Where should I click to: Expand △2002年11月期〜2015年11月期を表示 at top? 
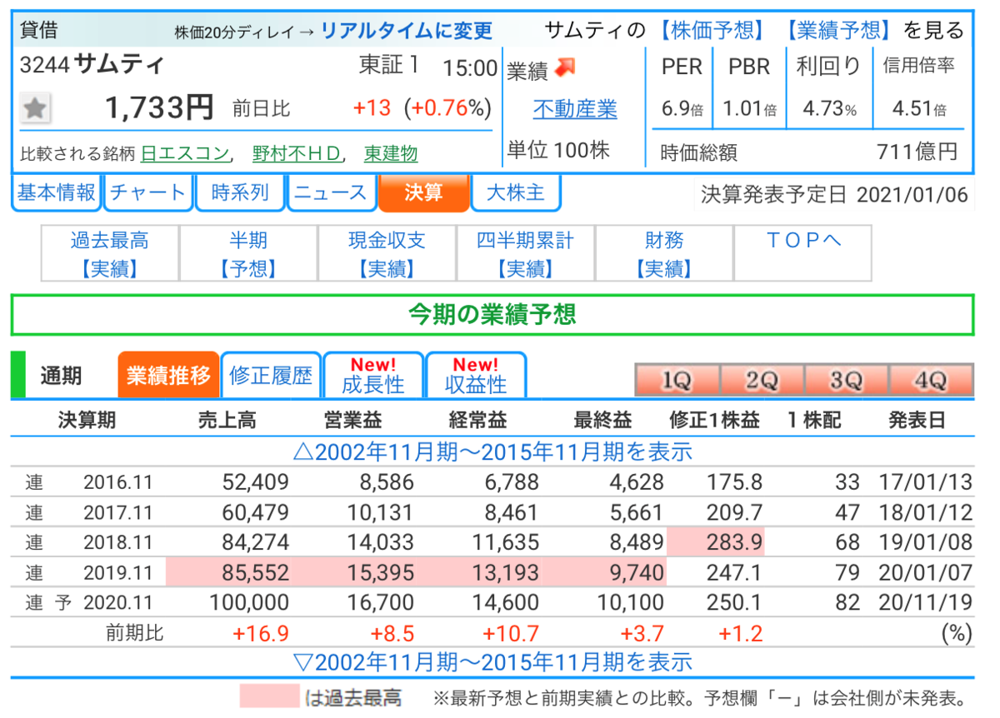pos(492,451)
